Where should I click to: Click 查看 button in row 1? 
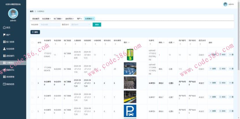tap(213, 55)
